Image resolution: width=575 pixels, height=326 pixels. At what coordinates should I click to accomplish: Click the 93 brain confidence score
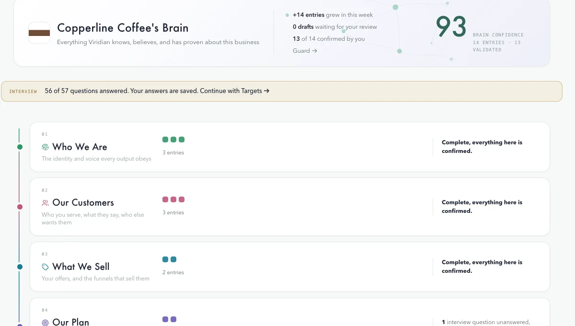pos(451,27)
